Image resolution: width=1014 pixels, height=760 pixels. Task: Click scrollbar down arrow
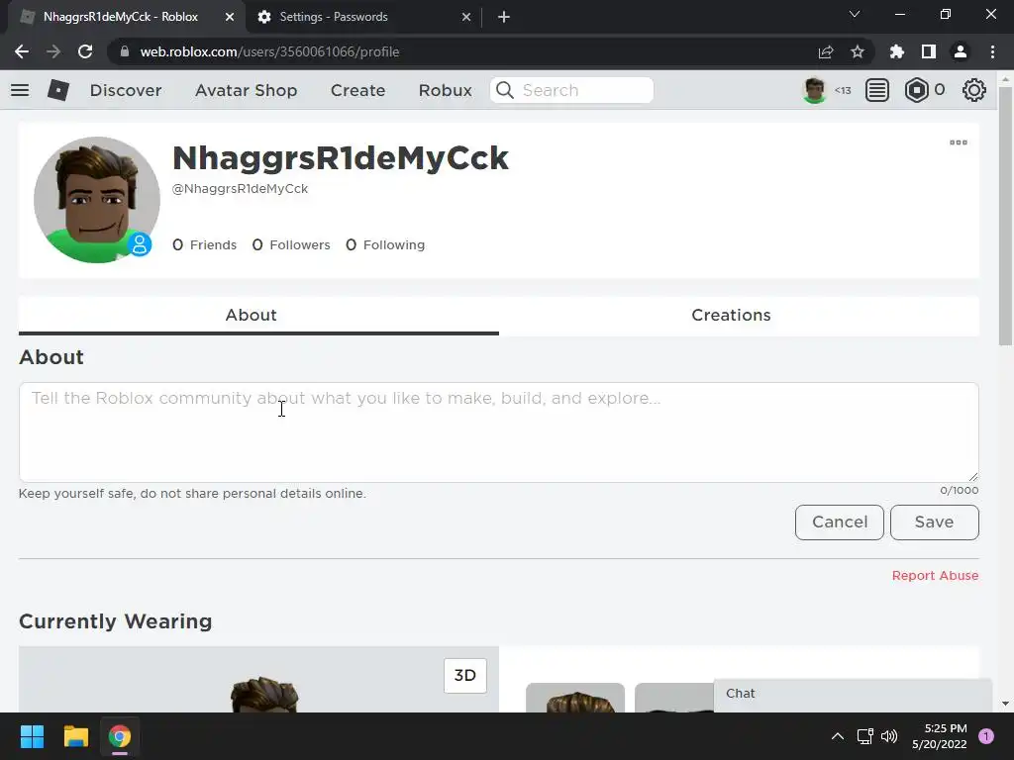1005,704
